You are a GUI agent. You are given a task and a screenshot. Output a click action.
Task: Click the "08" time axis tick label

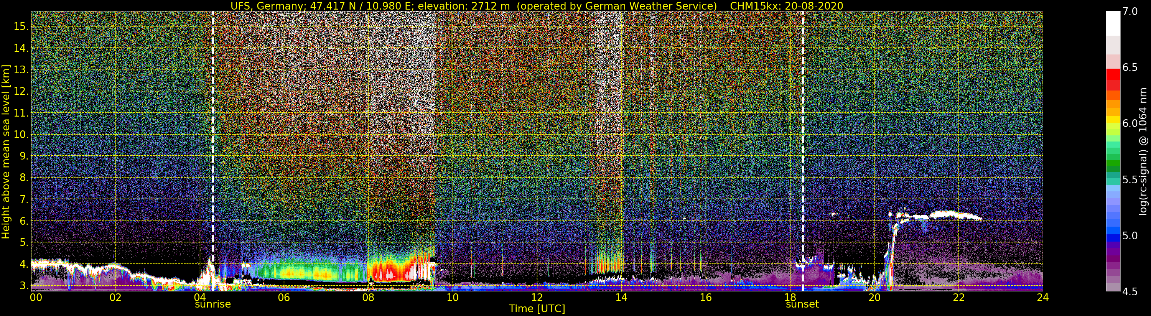tap(368, 297)
